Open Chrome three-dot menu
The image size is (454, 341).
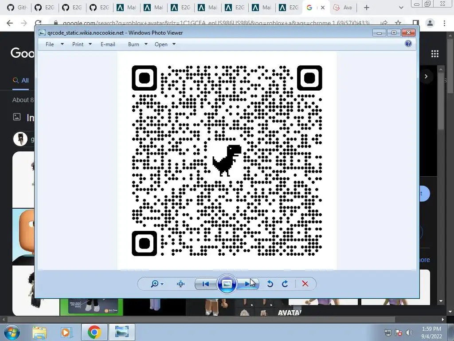(444, 23)
